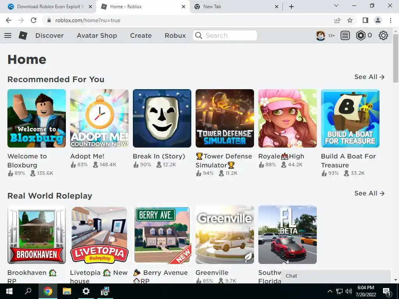Toggle the browser side panel
The height and width of the screenshot is (299, 399).
(365, 20)
